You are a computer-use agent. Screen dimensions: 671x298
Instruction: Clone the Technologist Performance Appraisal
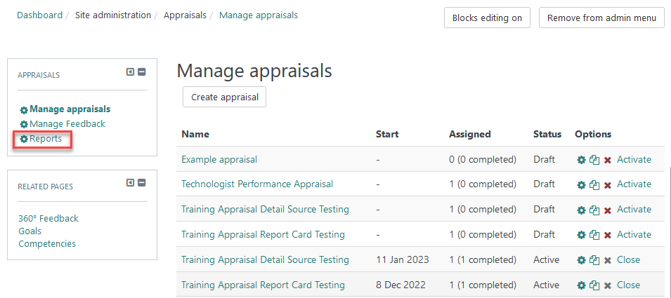tap(594, 185)
